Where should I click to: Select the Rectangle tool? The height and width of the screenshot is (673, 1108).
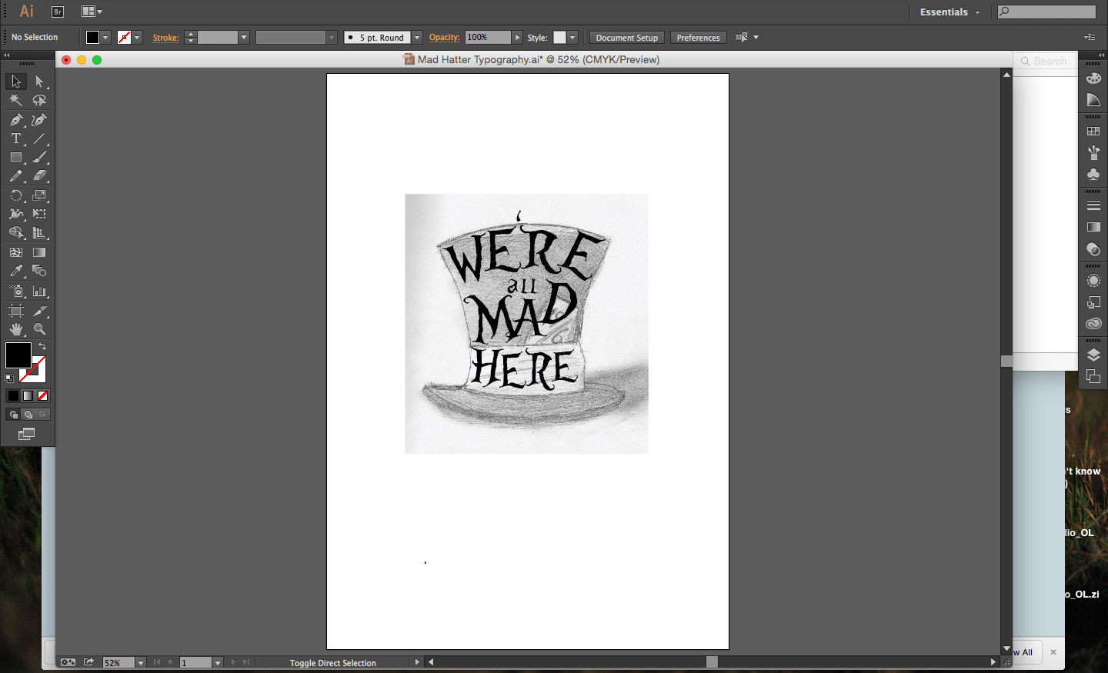pos(16,157)
